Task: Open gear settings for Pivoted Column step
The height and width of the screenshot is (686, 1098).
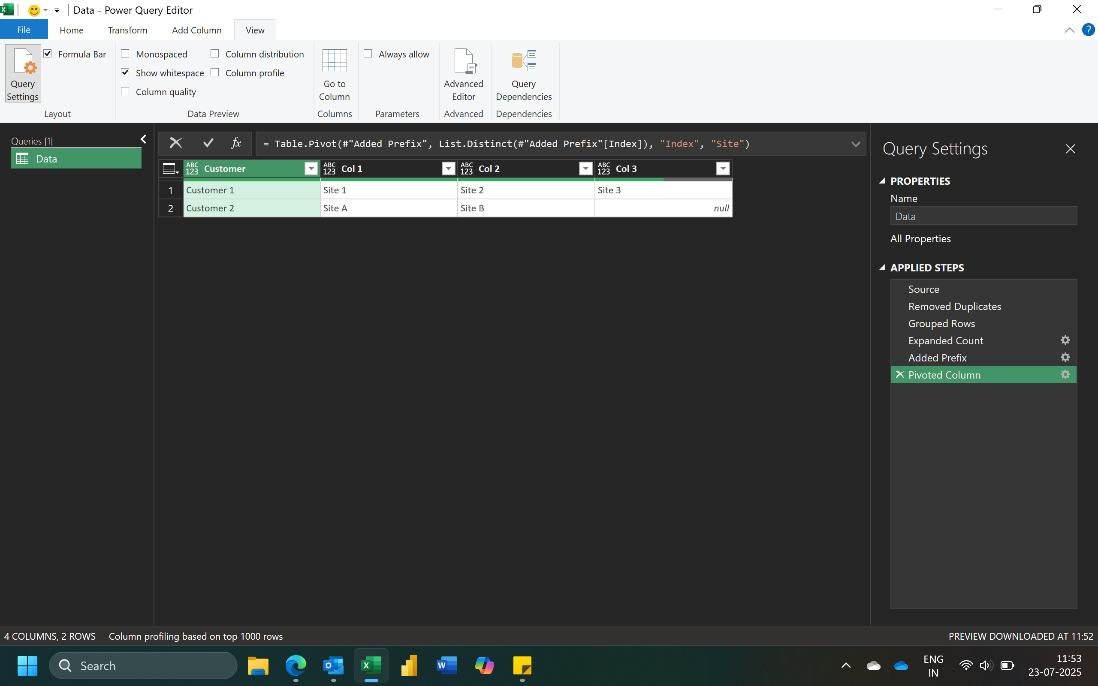Action: point(1065,375)
